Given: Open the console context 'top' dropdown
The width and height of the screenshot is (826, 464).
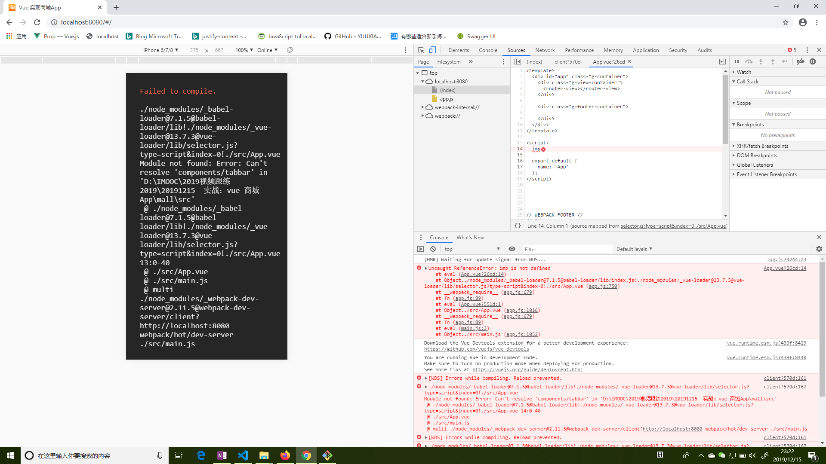Looking at the screenshot, I should 472,249.
